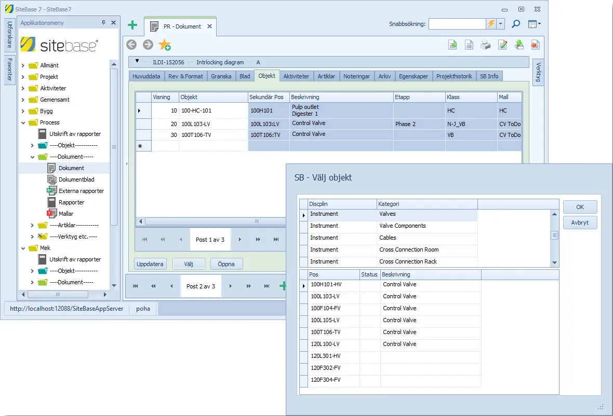Click the Snabbsökning input field
Image resolution: width=613 pixels, height=416 pixels.
click(457, 24)
